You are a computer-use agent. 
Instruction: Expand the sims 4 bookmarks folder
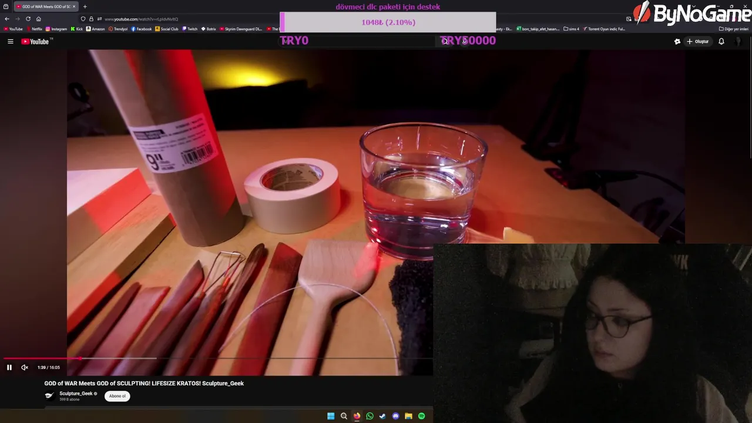click(x=571, y=29)
